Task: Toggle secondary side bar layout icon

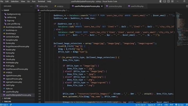Action: click(168, 1)
